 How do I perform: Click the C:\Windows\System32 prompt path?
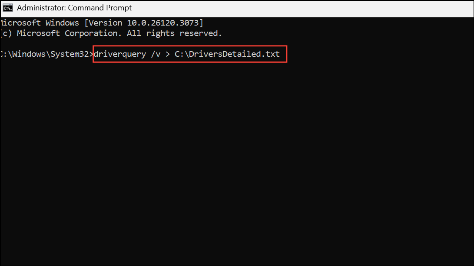(43, 54)
